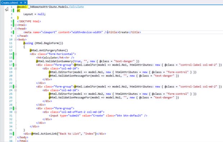Click the meta viewport tag on line 8

tap(65, 32)
